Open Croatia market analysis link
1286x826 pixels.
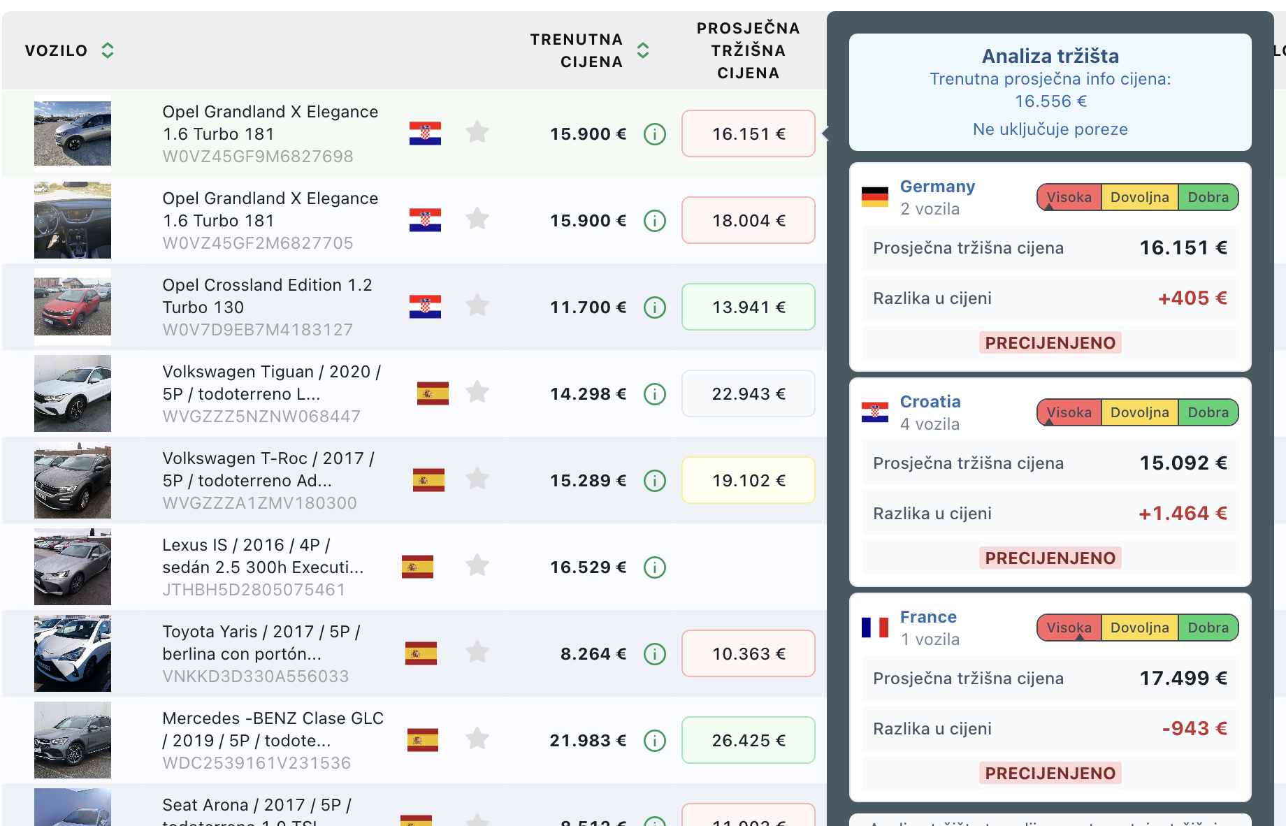pos(930,402)
